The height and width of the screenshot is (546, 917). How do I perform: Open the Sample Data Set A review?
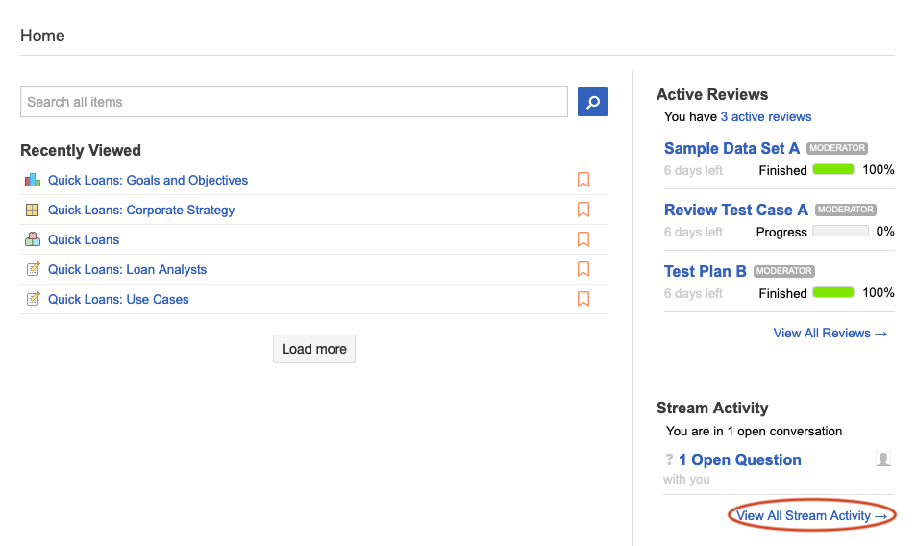coord(731,148)
